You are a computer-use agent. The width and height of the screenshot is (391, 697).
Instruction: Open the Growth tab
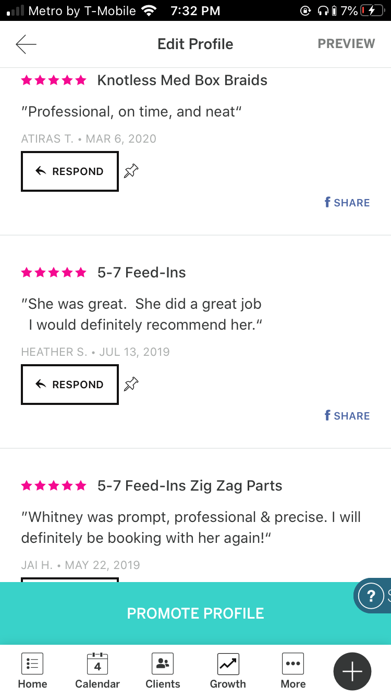point(228,671)
